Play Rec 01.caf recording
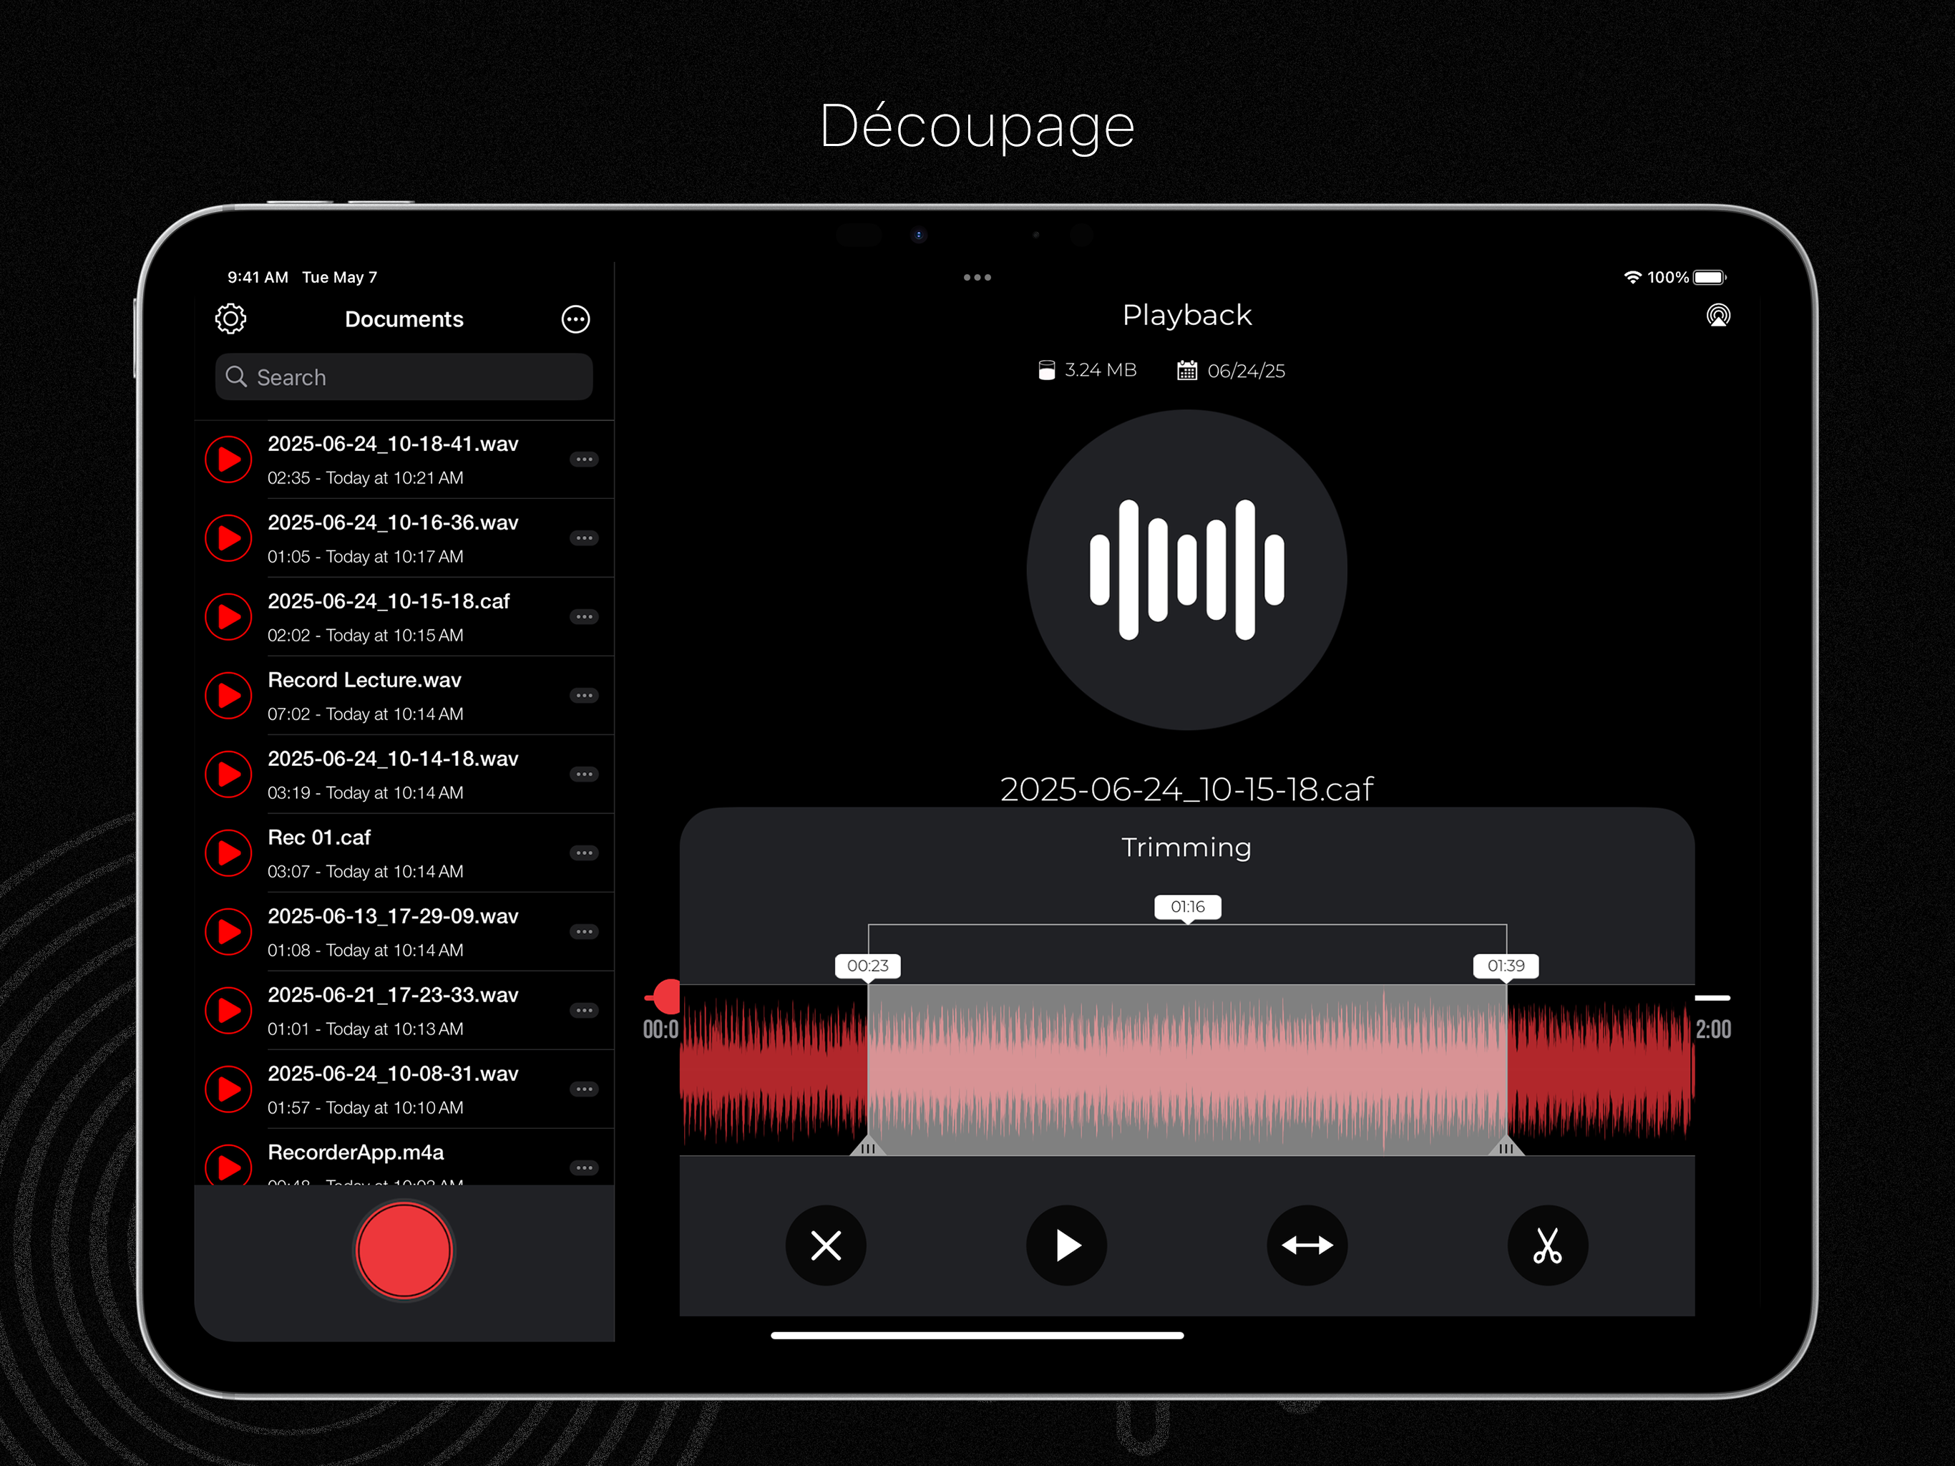Image resolution: width=1955 pixels, height=1466 pixels. pyautogui.click(x=229, y=853)
